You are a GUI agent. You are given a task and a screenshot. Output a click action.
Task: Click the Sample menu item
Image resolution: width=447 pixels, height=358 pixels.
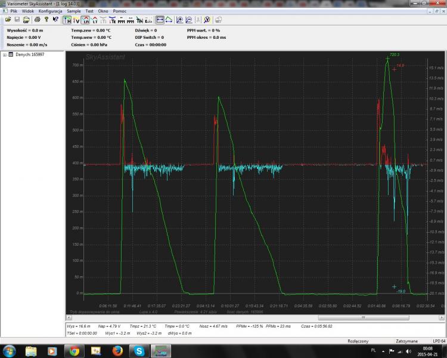click(x=74, y=11)
